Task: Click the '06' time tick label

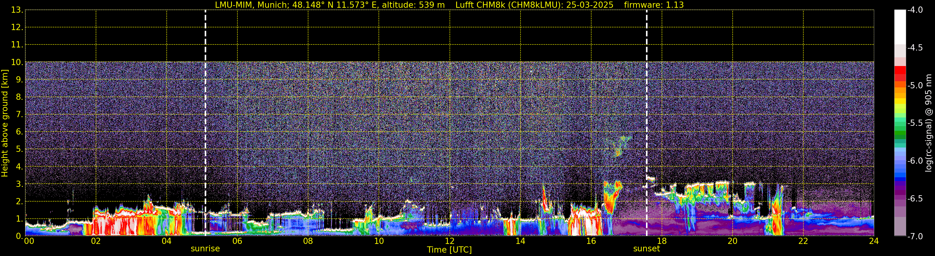Action: click(x=237, y=241)
